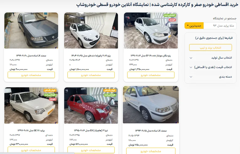Open Renault Megane car photo
Viewport: 240px width, 154px height.
[151, 31]
